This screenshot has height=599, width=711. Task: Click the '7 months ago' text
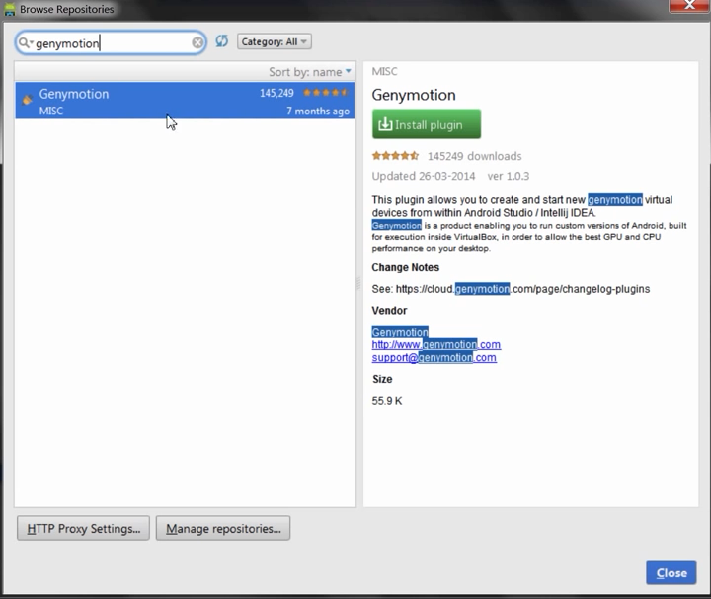coord(318,111)
